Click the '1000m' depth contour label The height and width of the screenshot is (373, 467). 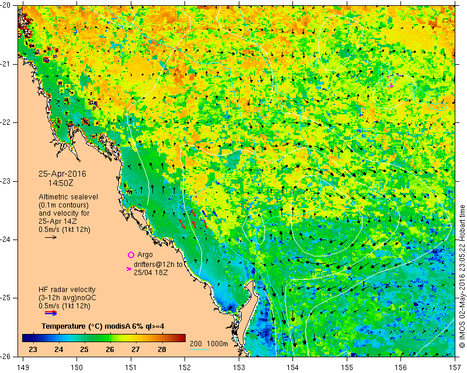coord(217,343)
